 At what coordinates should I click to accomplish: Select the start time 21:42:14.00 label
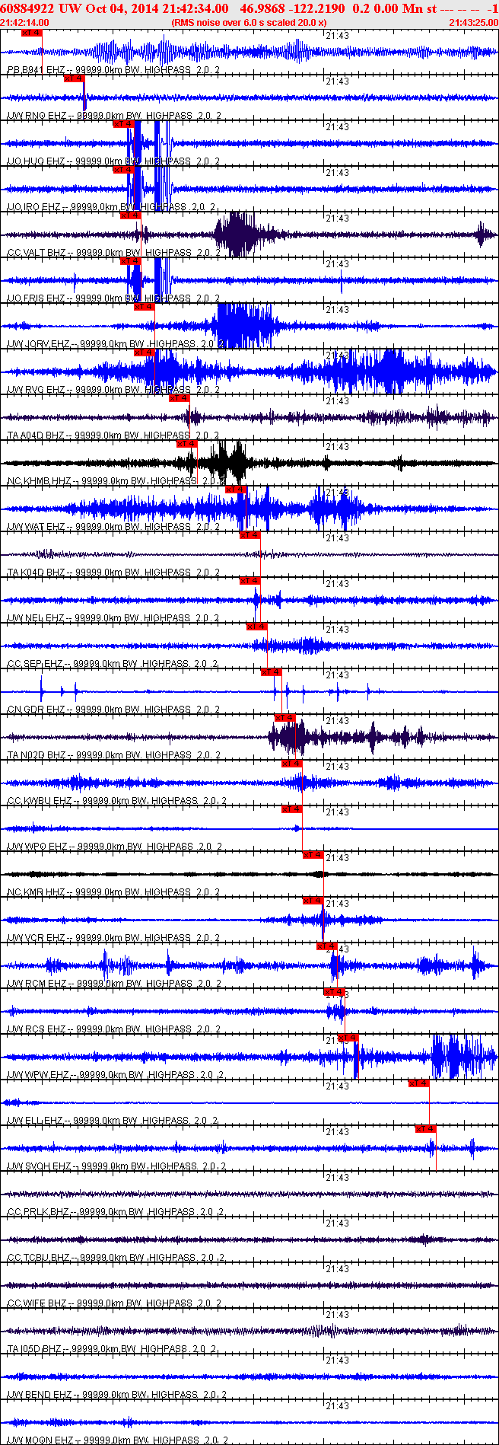pyautogui.click(x=25, y=23)
